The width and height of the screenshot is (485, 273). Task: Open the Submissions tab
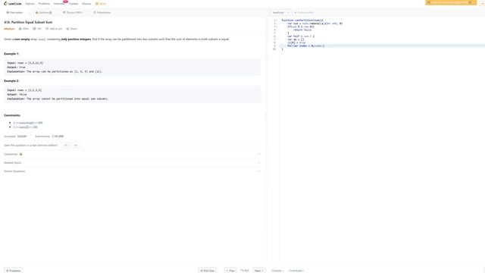102,13
